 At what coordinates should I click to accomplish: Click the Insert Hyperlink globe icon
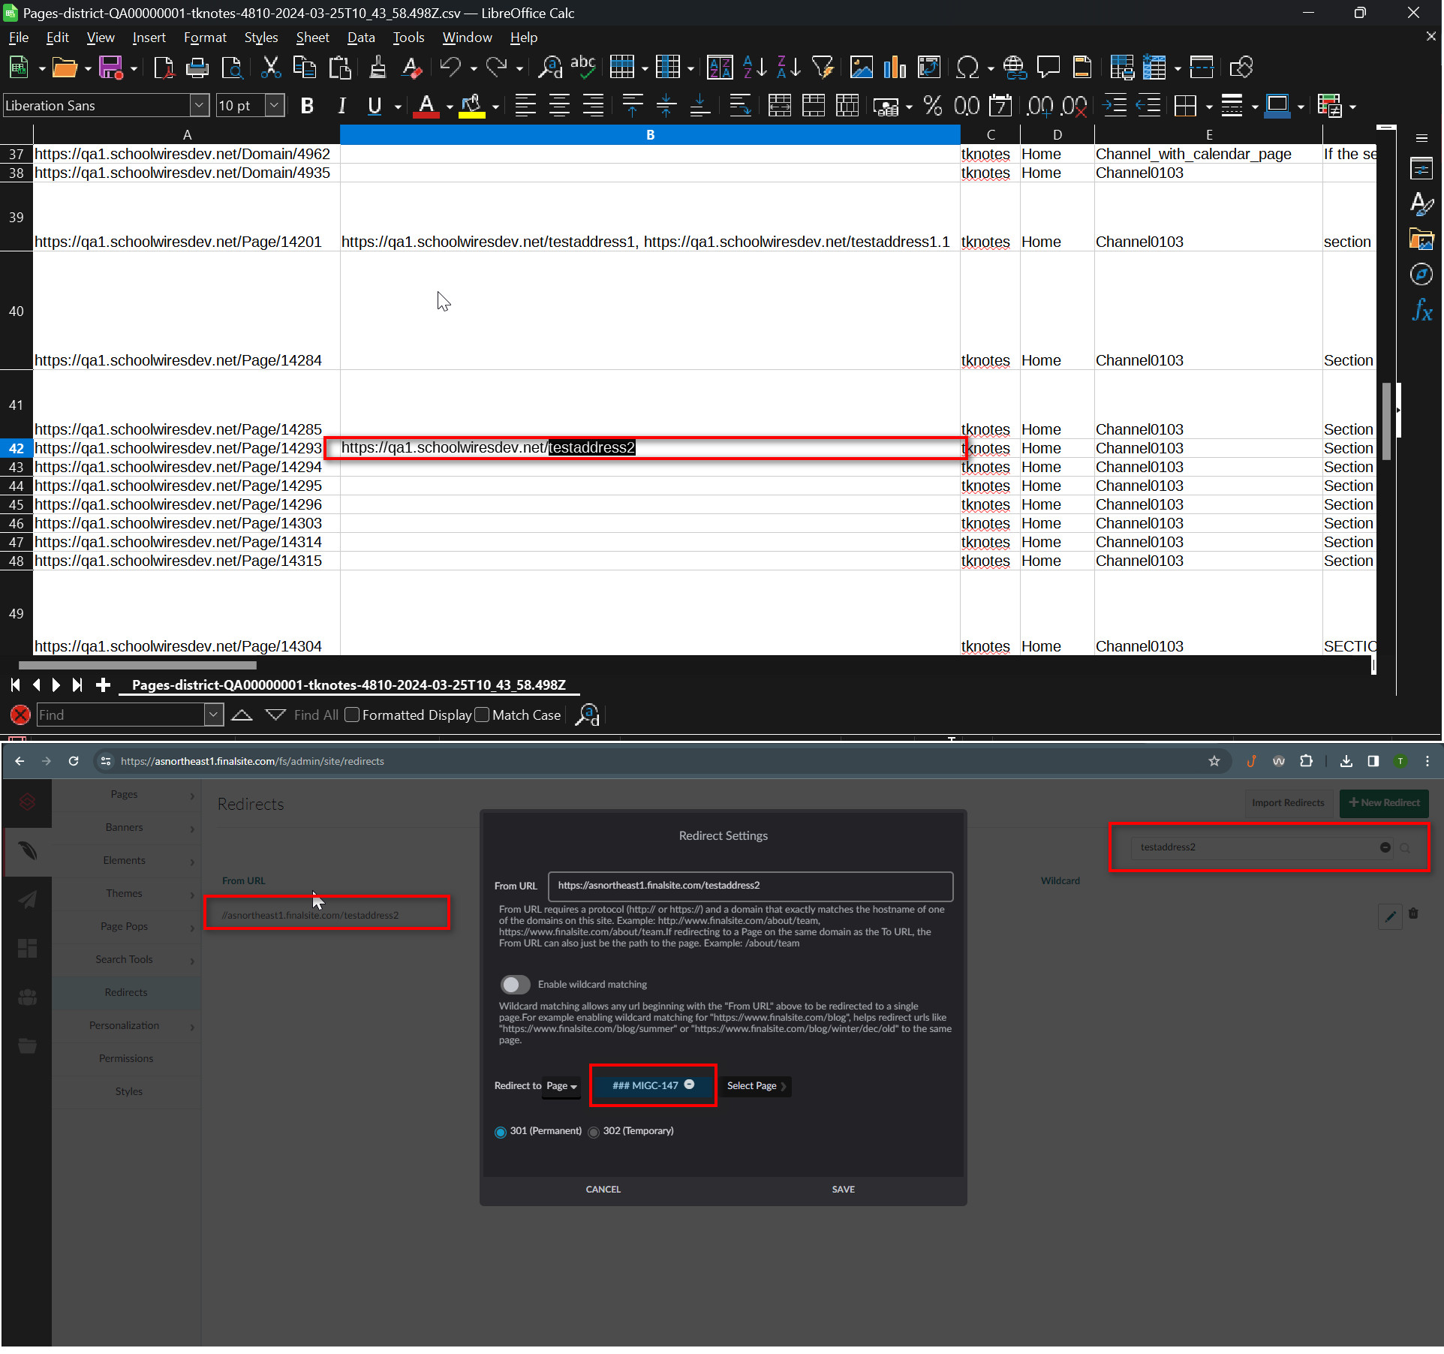click(1015, 68)
